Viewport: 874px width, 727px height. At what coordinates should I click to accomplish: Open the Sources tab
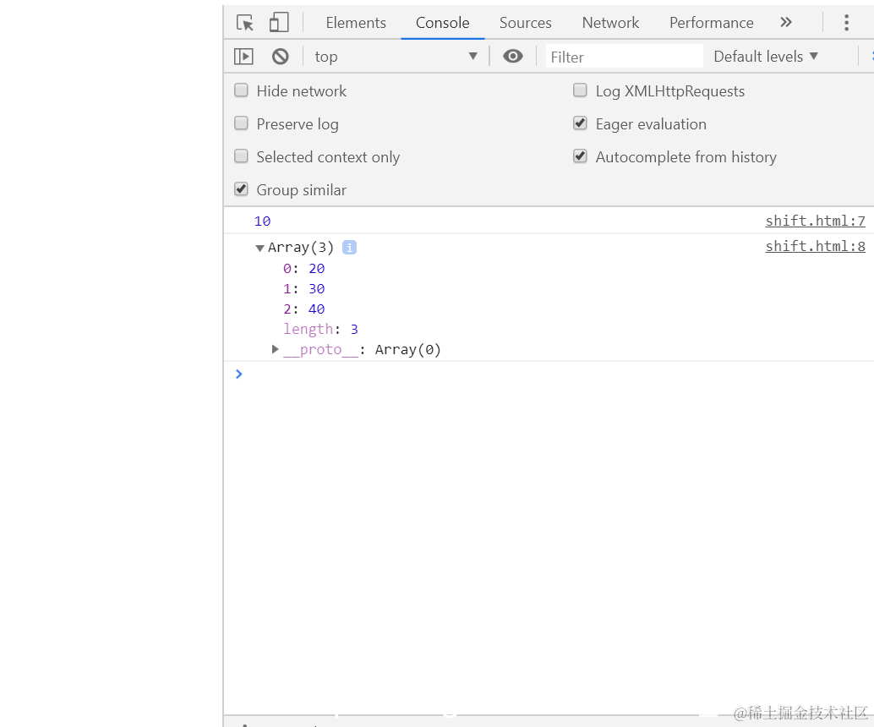pyautogui.click(x=525, y=23)
